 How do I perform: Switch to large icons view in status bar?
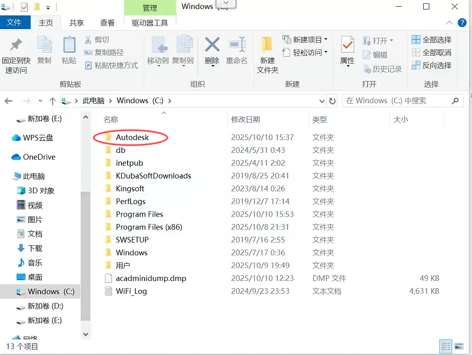coord(459,346)
